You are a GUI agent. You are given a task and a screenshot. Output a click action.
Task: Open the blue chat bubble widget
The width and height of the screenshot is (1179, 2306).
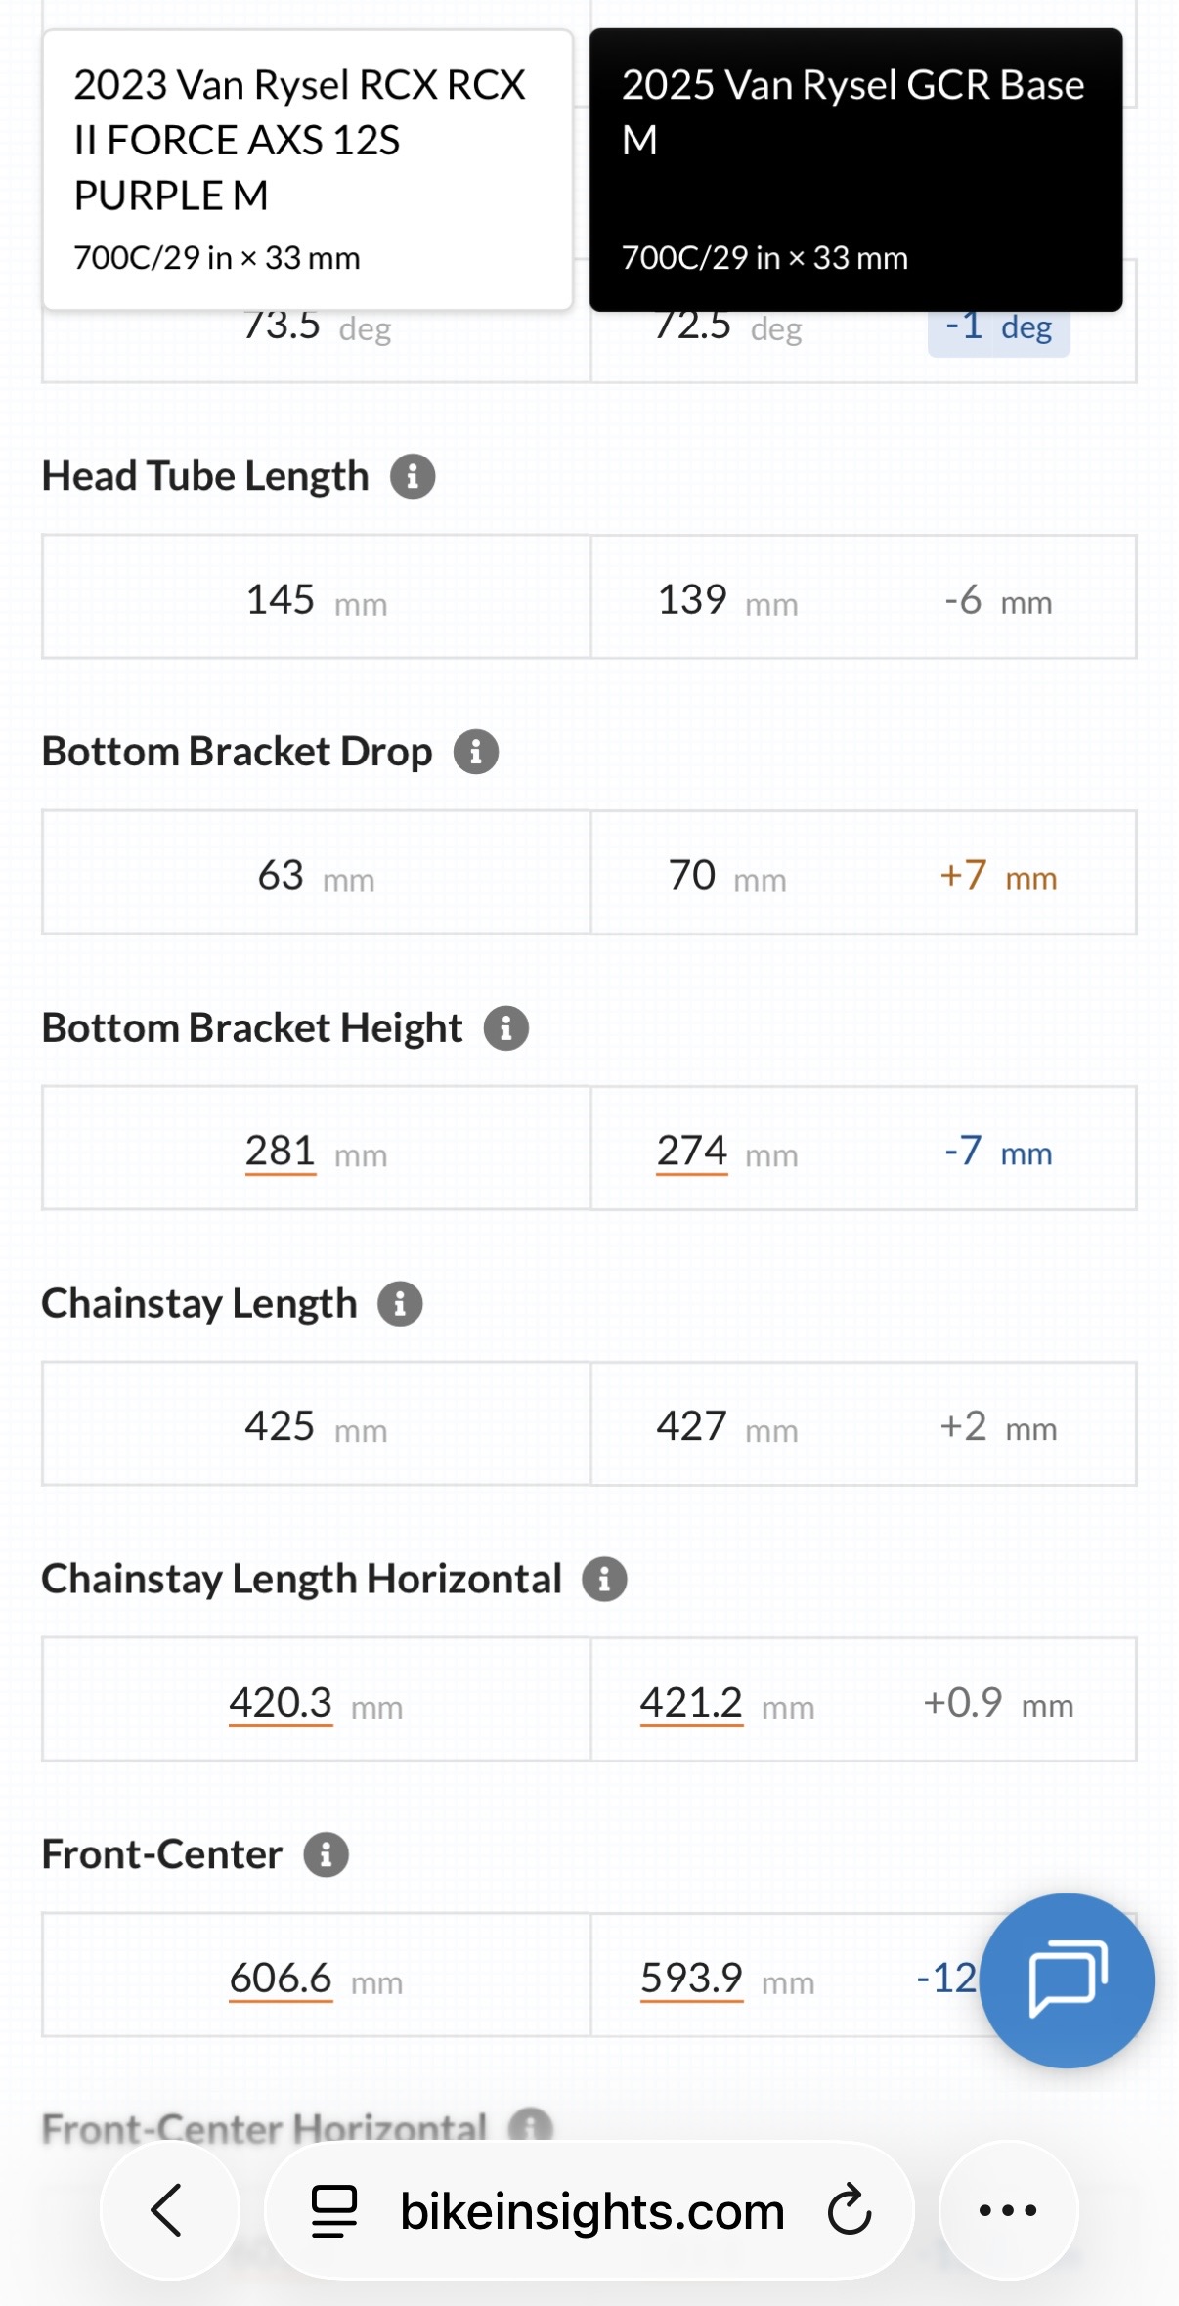tap(1067, 1980)
